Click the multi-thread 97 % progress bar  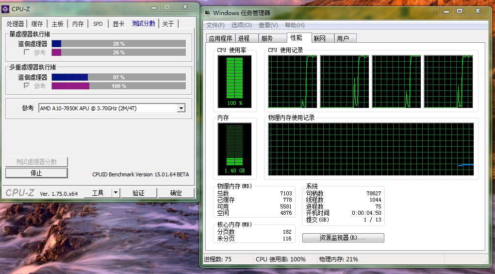118,77
